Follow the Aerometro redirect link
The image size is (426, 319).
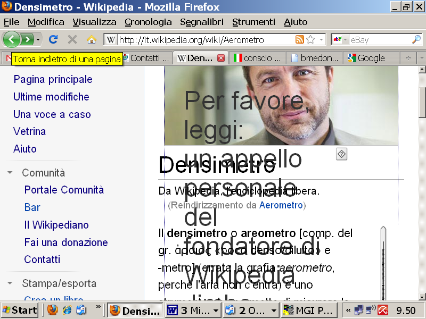281,205
